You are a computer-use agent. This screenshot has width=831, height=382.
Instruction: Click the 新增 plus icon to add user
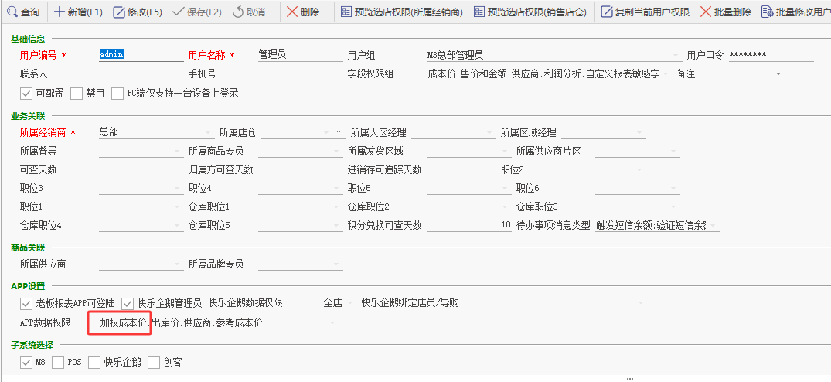[x=60, y=12]
